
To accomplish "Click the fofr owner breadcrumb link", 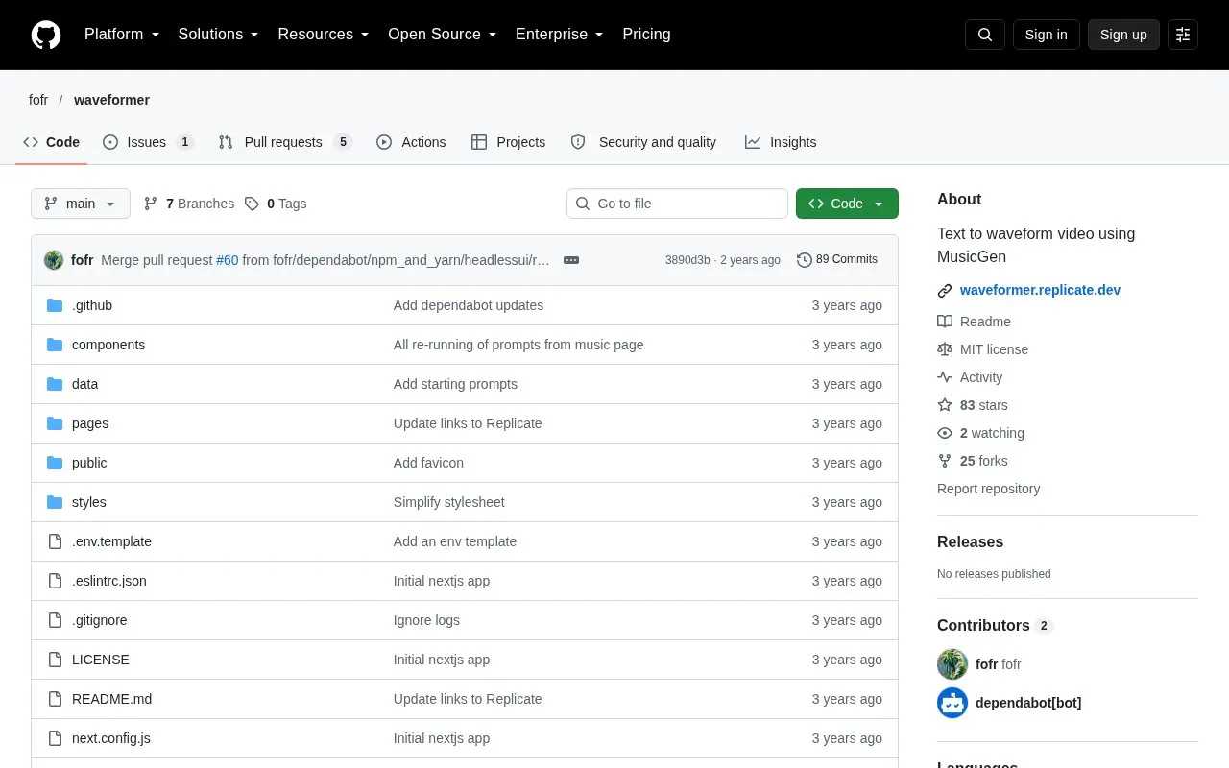I will tap(38, 100).
